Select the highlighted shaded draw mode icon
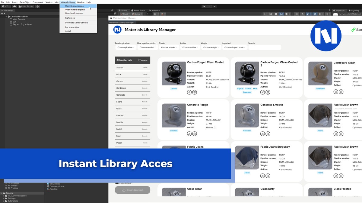Screen dimensions: 362x203 point(281,14)
